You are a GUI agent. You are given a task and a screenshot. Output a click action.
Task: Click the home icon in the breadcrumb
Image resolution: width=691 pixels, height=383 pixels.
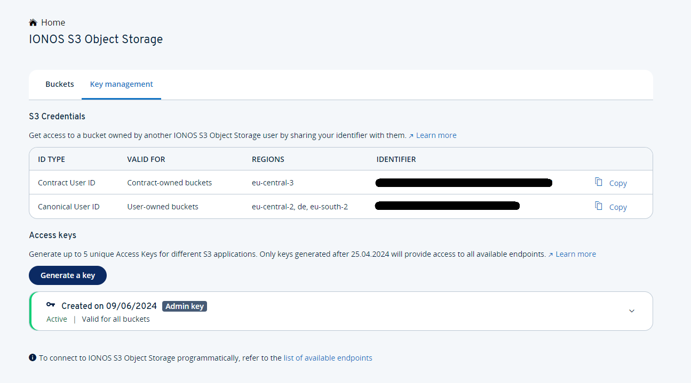32,22
